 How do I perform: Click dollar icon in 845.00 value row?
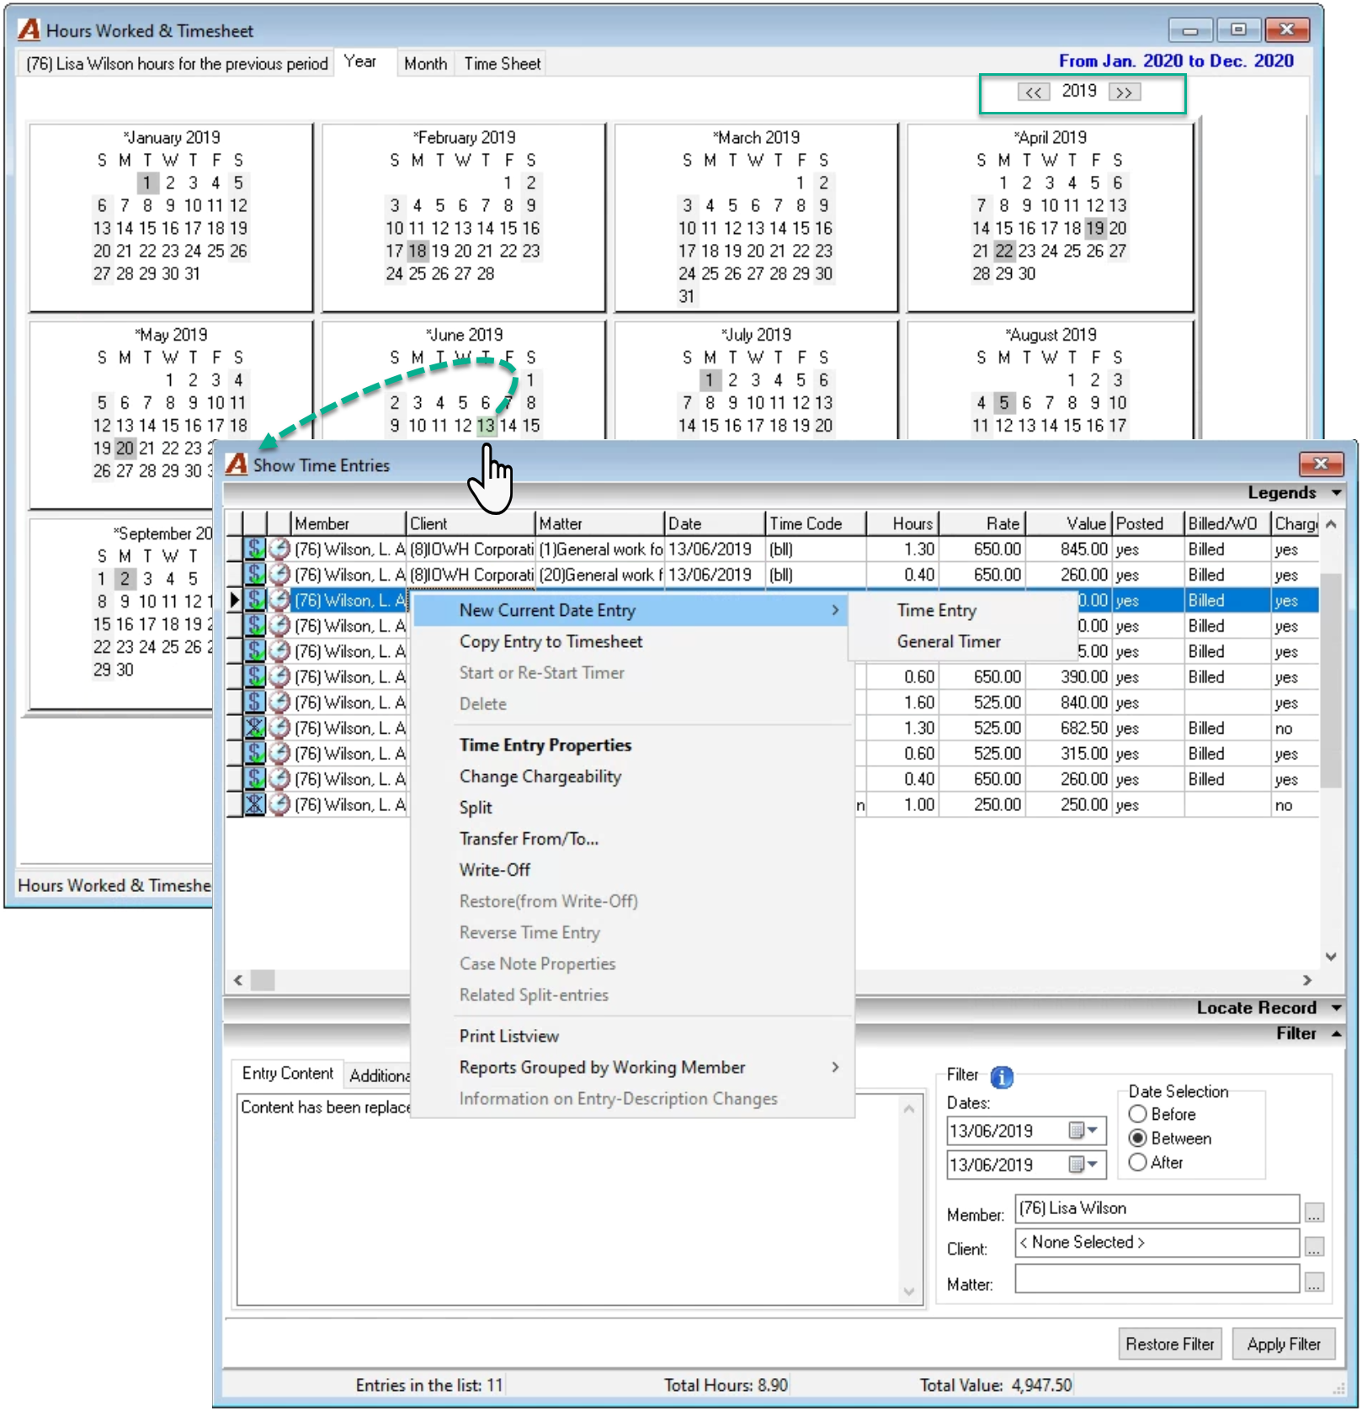pos(255,549)
